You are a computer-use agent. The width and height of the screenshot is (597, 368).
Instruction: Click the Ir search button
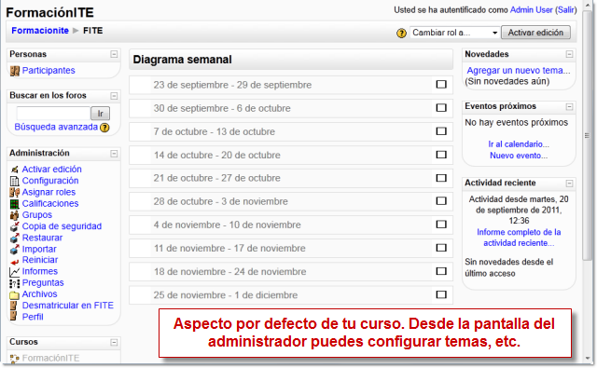[x=100, y=114]
